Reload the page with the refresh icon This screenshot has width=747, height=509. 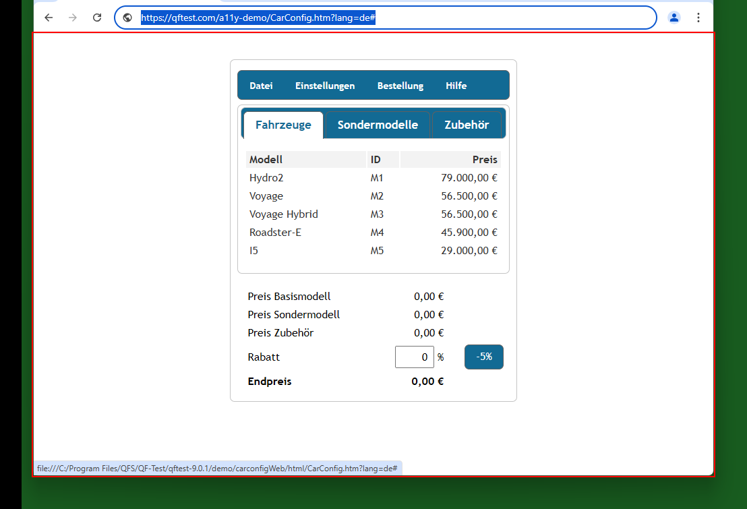97,18
